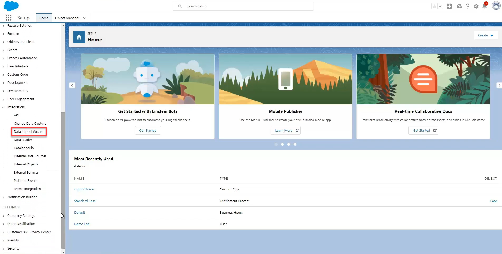Open the Data Import Wizard
The height and width of the screenshot is (254, 502).
[28, 131]
